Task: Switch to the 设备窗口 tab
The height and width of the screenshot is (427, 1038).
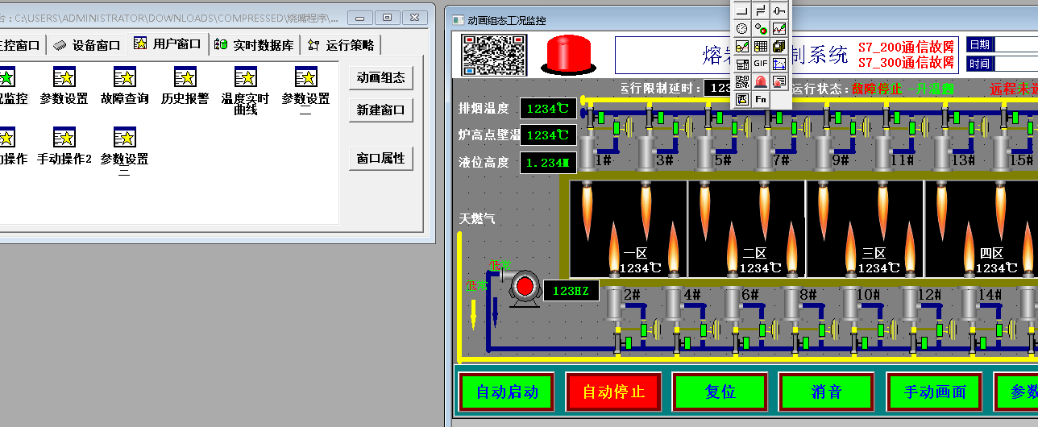Action: click(87, 45)
